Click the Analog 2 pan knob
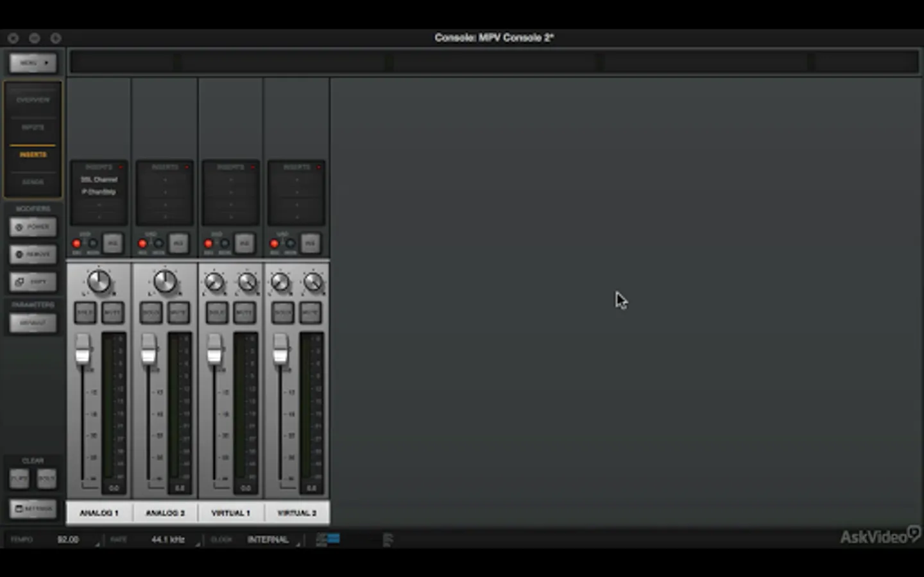 (x=165, y=281)
